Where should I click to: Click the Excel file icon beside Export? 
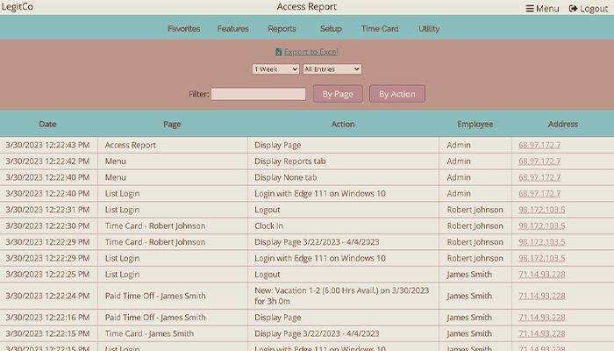pyautogui.click(x=278, y=52)
